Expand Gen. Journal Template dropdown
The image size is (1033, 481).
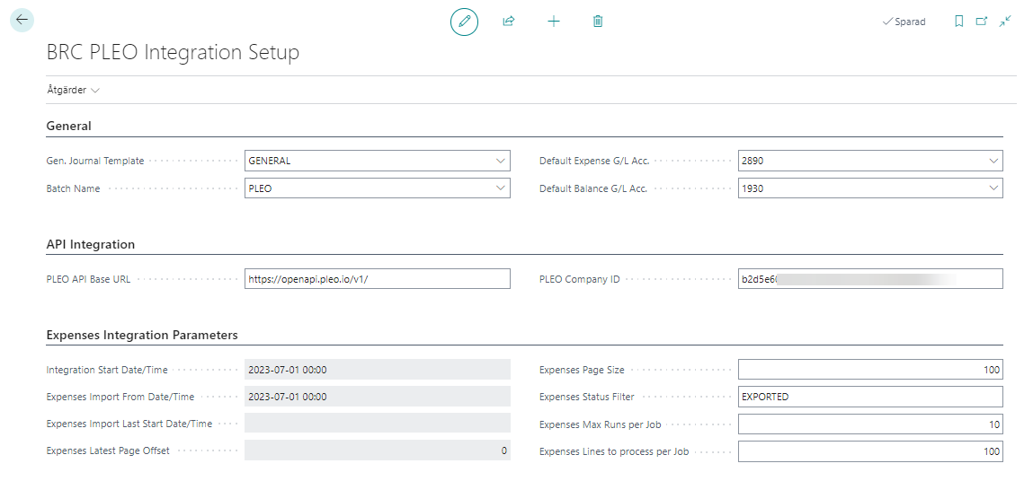coord(499,161)
